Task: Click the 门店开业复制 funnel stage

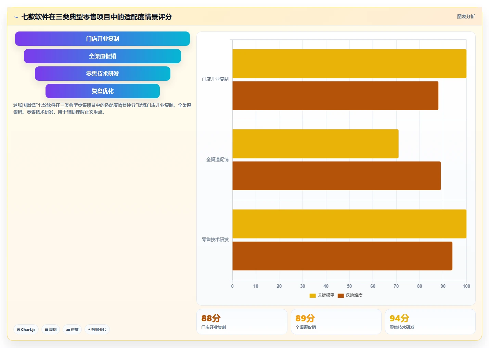Action: 102,39
